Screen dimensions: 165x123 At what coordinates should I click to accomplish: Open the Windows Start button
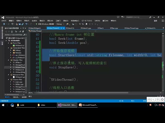click(x=3, y=105)
